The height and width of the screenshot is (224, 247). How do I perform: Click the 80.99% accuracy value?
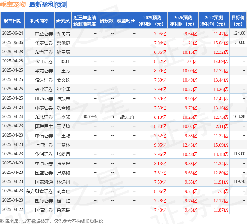89,116
